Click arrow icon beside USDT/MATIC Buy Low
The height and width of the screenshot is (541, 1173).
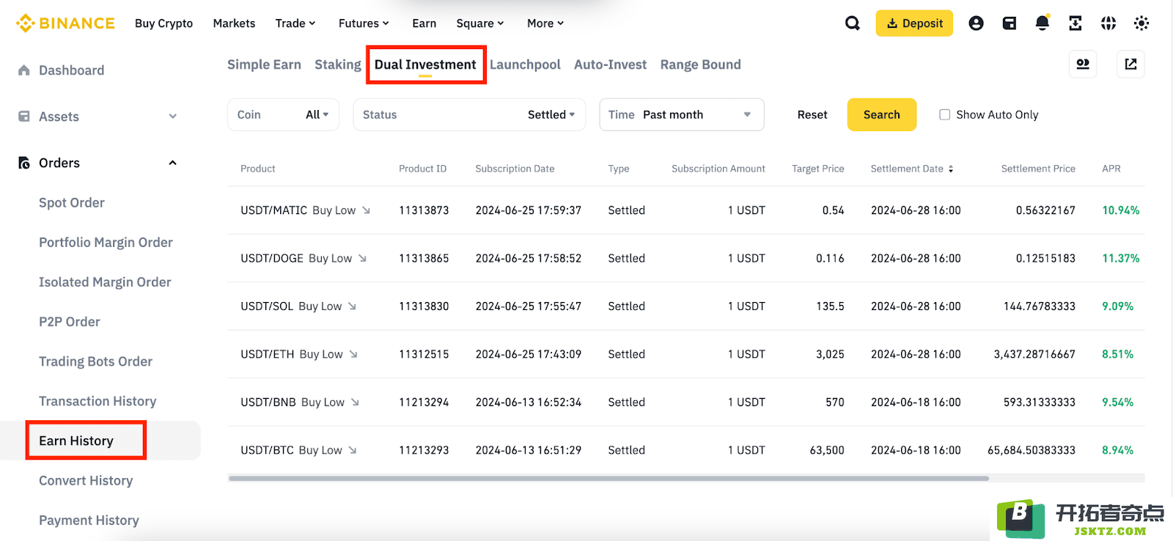[x=366, y=210]
